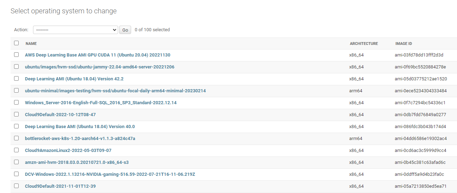Image resolution: width=457 pixels, height=193 pixels.
Task: Click image ID ami-0b45c381c63afad6c
Action: [x=420, y=162]
